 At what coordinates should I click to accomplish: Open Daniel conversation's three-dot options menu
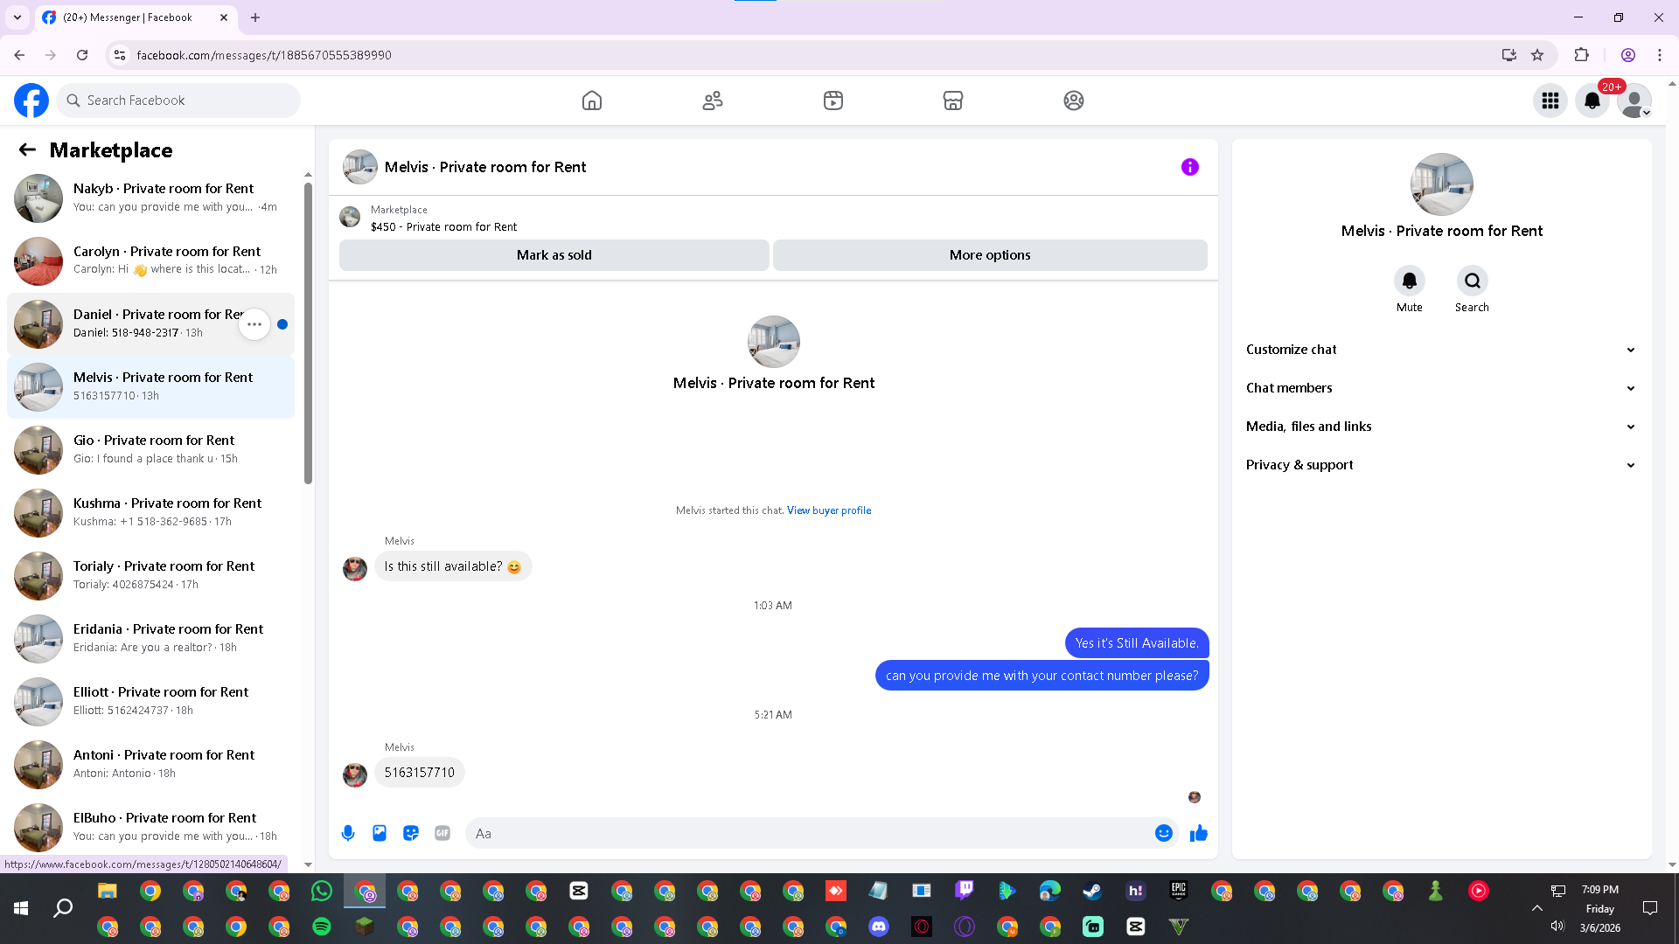point(254,324)
